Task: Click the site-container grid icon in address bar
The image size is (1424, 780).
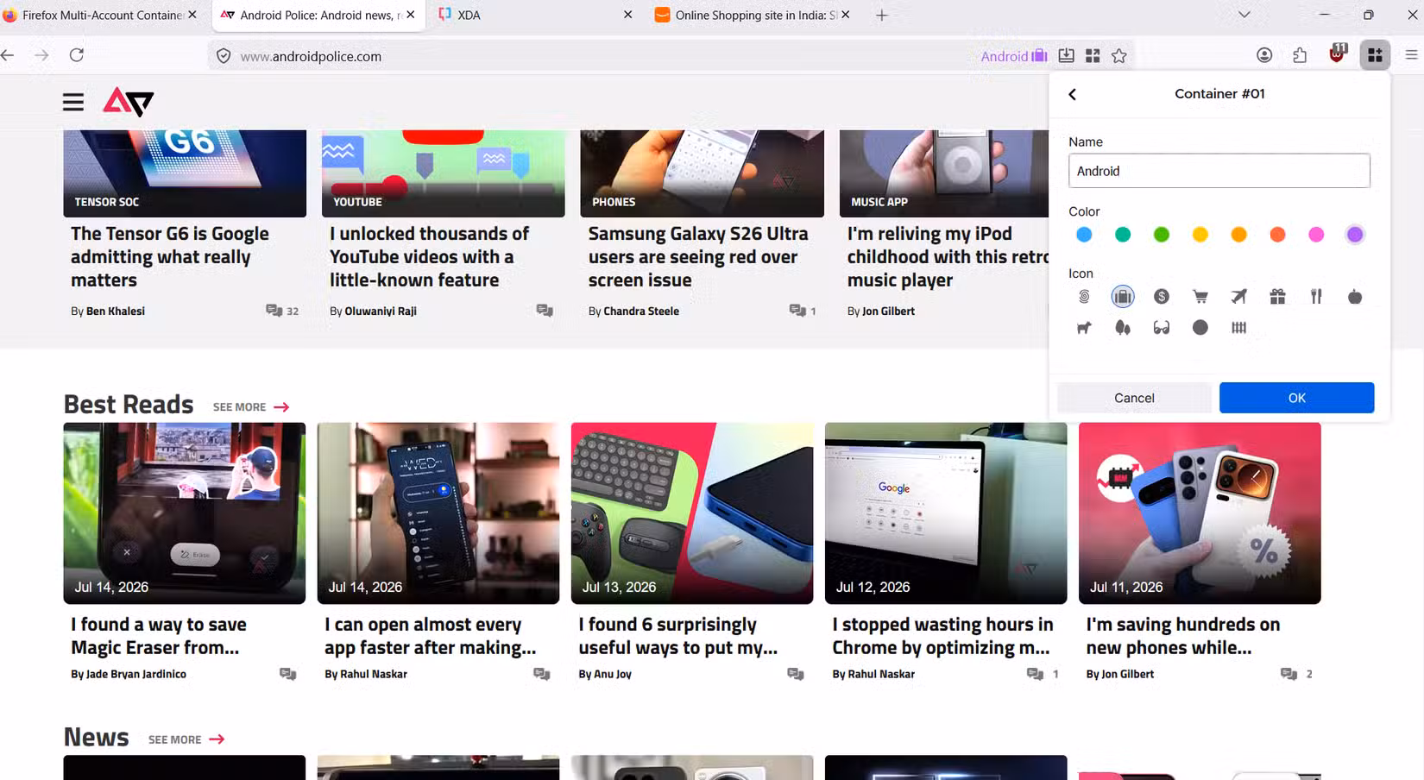Action: tap(1093, 56)
